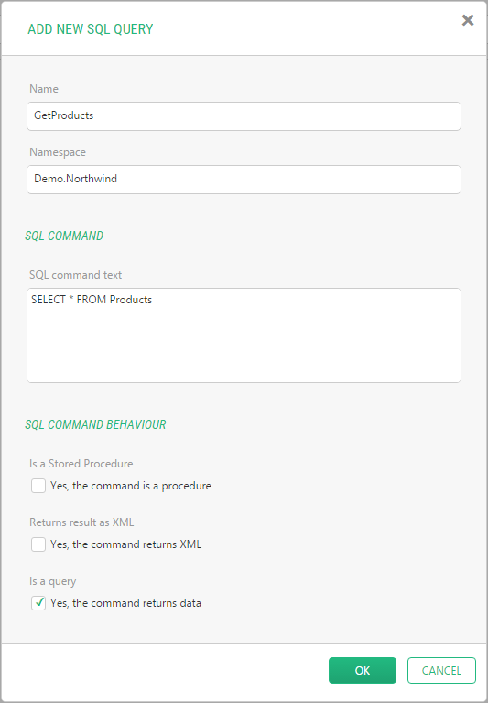Click the SQL COMMAND section heading

pos(64,236)
